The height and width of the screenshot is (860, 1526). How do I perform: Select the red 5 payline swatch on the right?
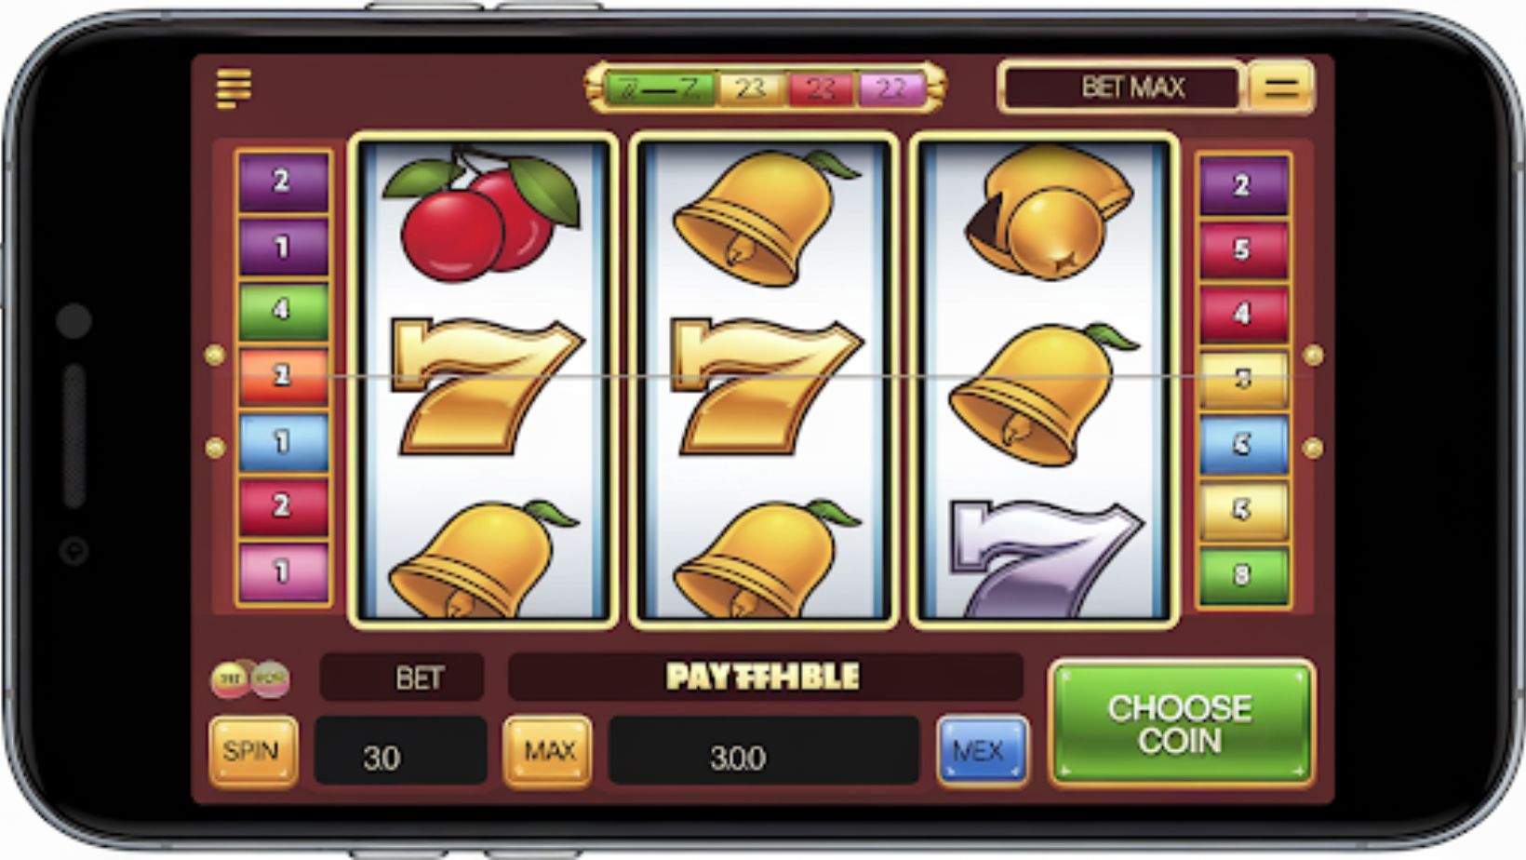point(1243,249)
